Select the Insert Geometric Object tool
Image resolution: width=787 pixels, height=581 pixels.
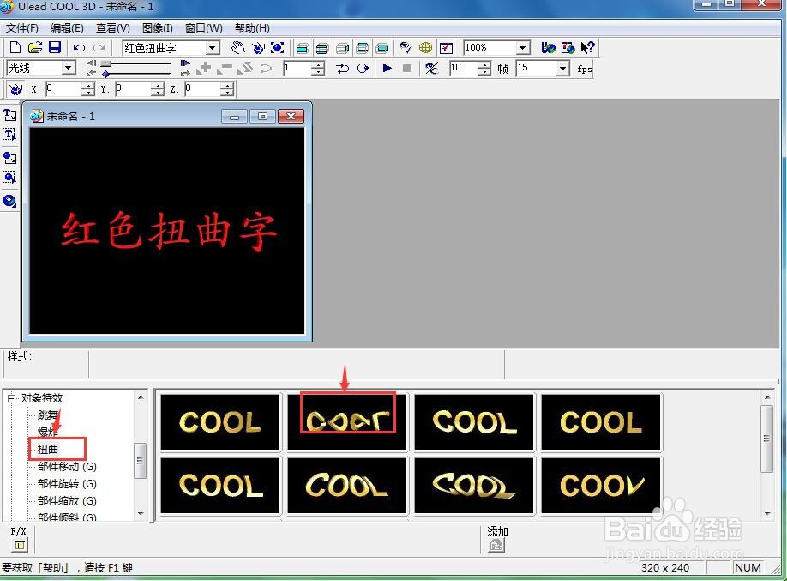pos(9,201)
